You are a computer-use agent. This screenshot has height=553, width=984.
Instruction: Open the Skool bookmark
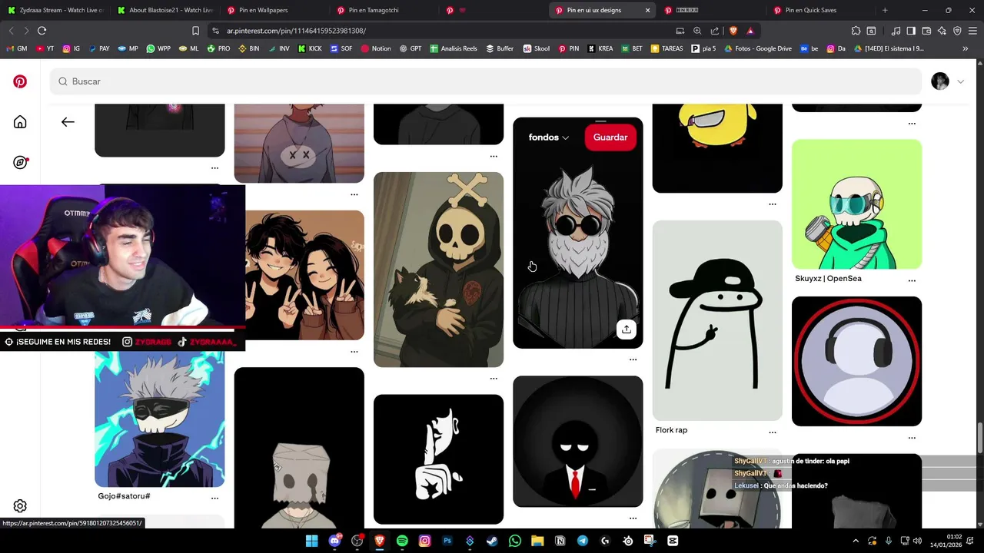[x=537, y=48]
